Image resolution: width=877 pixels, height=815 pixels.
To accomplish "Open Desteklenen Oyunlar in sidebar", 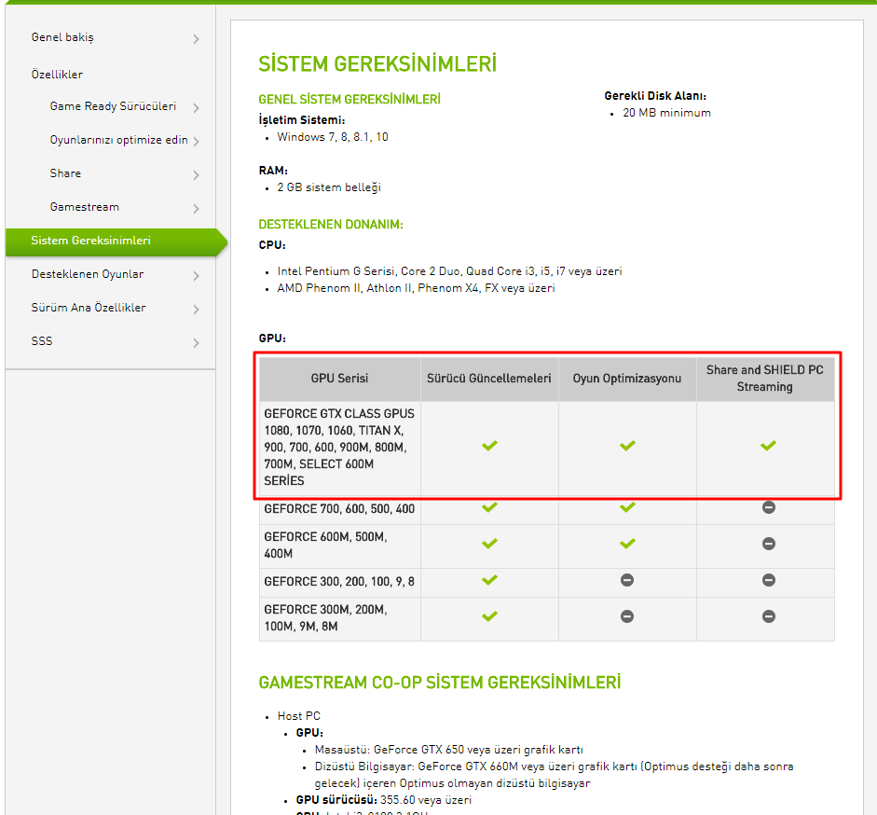I will pos(88,274).
